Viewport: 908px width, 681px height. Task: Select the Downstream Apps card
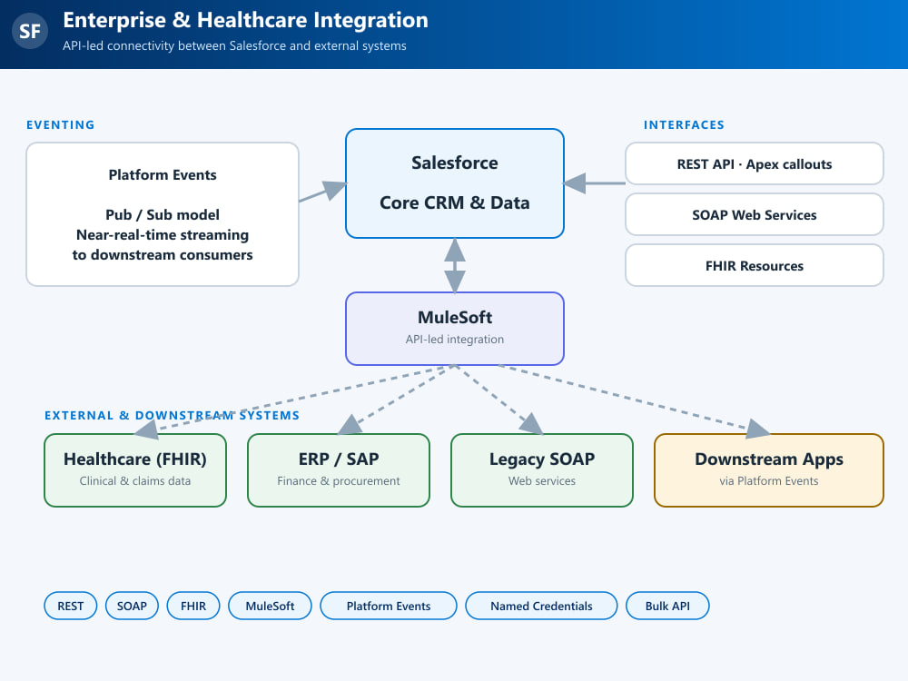(x=768, y=470)
